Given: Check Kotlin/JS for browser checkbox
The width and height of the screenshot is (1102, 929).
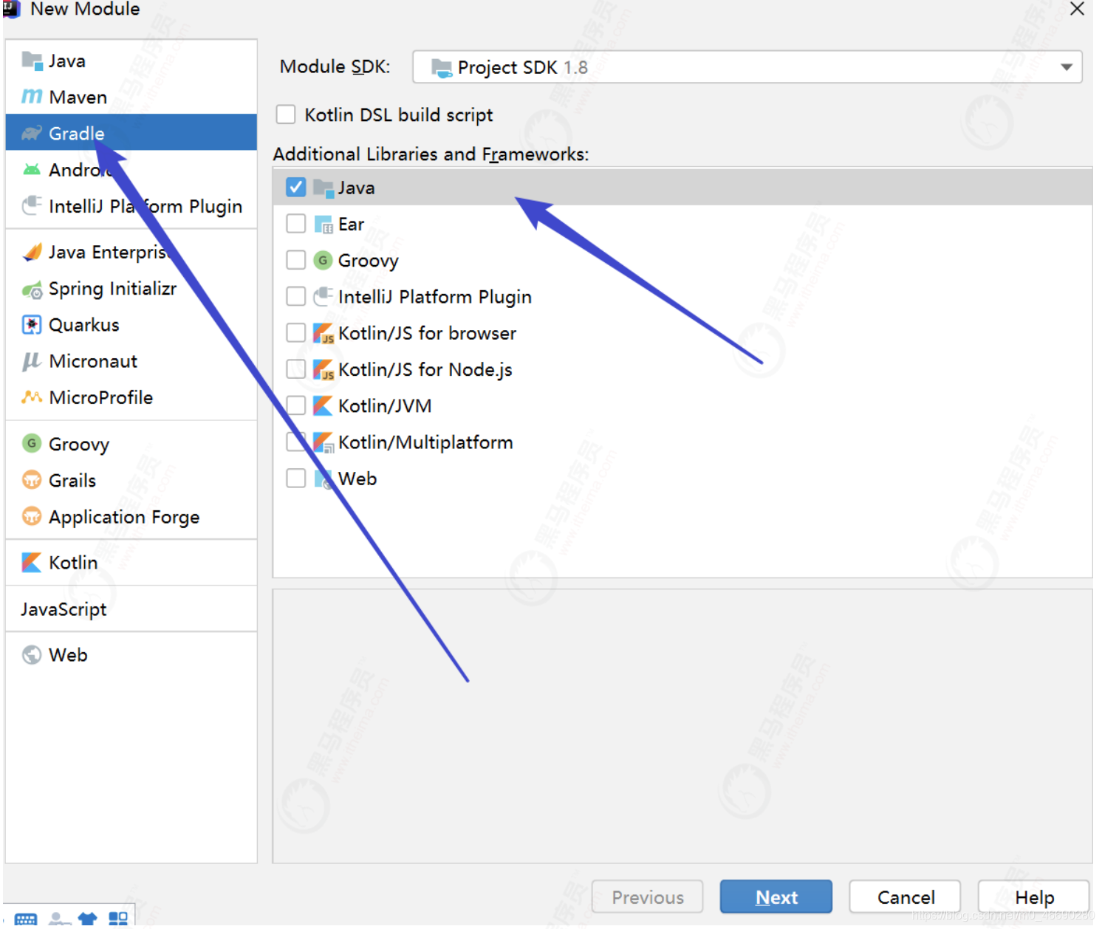Looking at the screenshot, I should tap(296, 333).
